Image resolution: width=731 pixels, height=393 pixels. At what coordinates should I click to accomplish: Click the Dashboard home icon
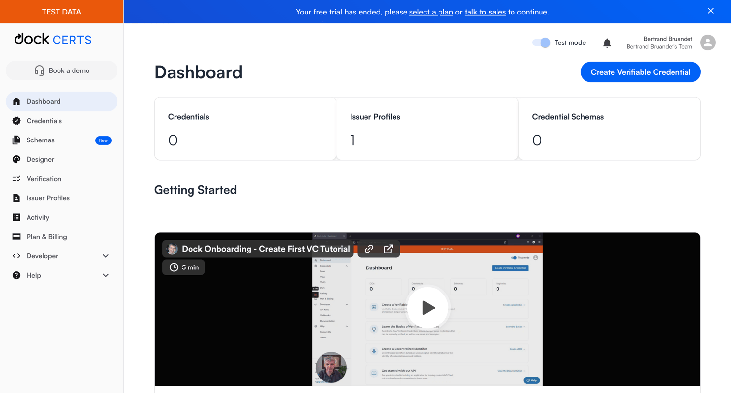(16, 101)
